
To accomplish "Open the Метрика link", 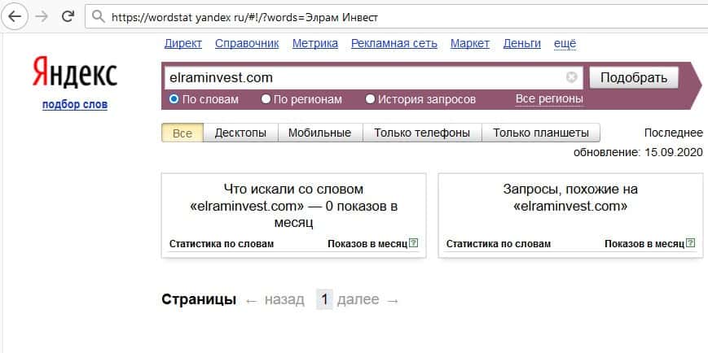I will pos(315,43).
